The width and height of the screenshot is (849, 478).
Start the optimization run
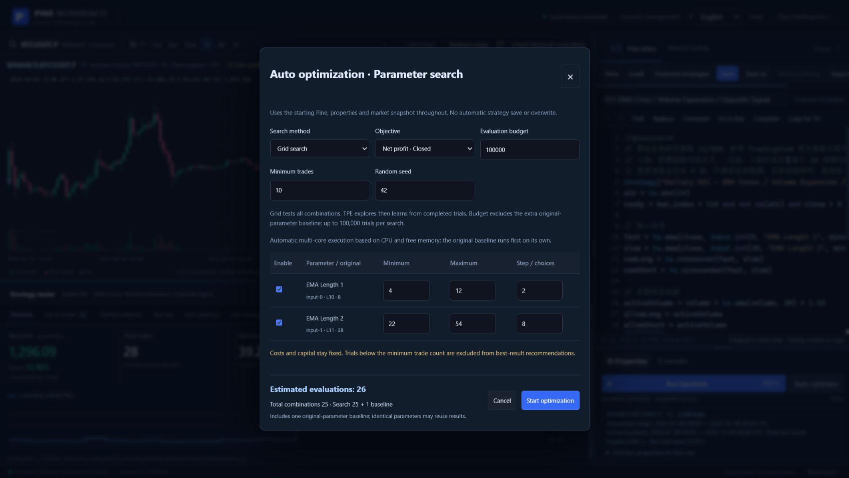tap(550, 400)
